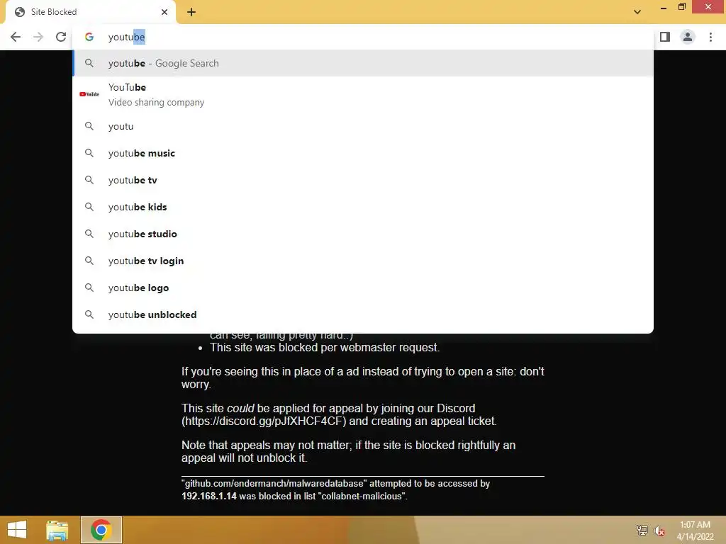Click the github.com/endermanch/malwaredatabase text
This screenshot has height=544, width=726.
coord(274,483)
